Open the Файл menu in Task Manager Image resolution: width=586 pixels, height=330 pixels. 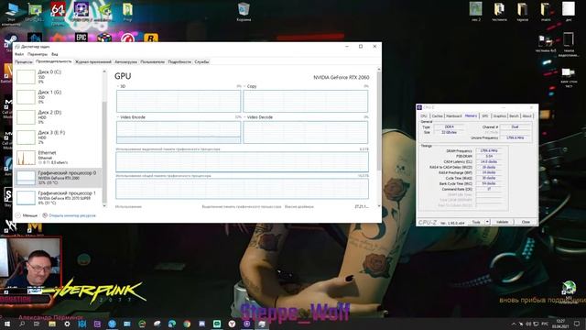point(19,54)
